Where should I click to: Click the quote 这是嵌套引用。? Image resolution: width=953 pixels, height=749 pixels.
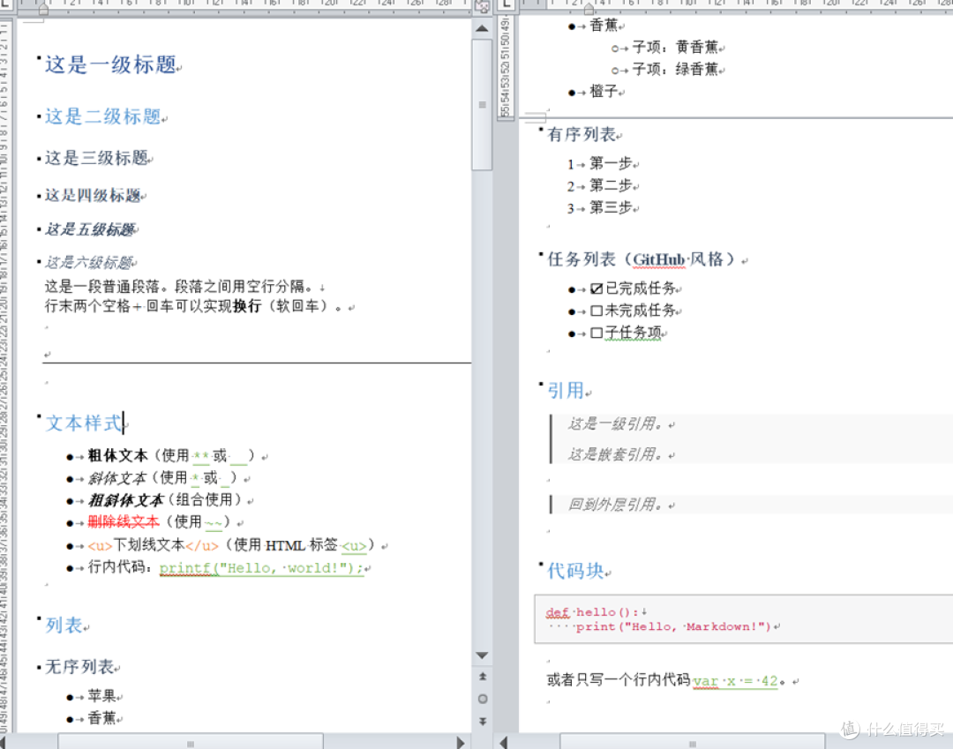pos(616,454)
